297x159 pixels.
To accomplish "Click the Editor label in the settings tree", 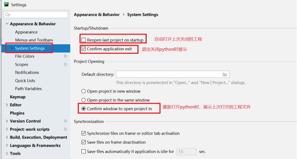I will 16,105.
